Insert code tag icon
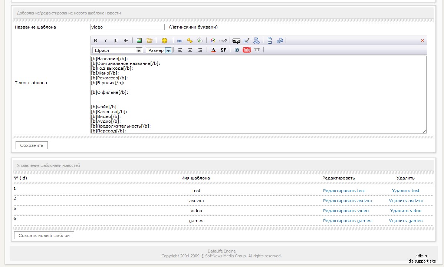The width and height of the screenshot is (444, 267). point(257,41)
